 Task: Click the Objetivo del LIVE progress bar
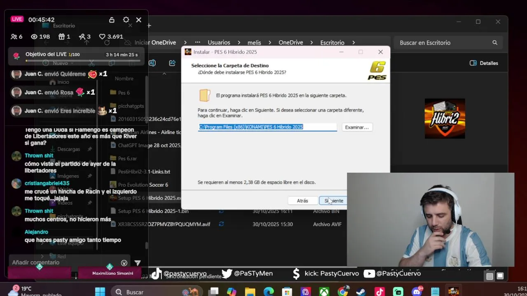coord(82,61)
